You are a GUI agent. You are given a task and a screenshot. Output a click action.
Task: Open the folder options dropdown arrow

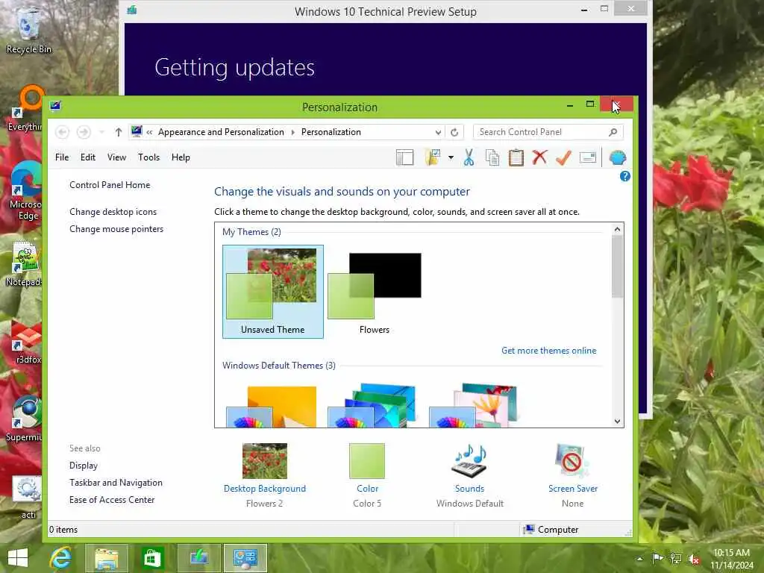451,157
